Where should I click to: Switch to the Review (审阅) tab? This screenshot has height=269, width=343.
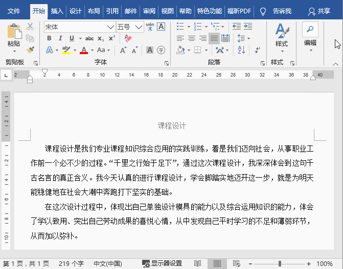[149, 11]
